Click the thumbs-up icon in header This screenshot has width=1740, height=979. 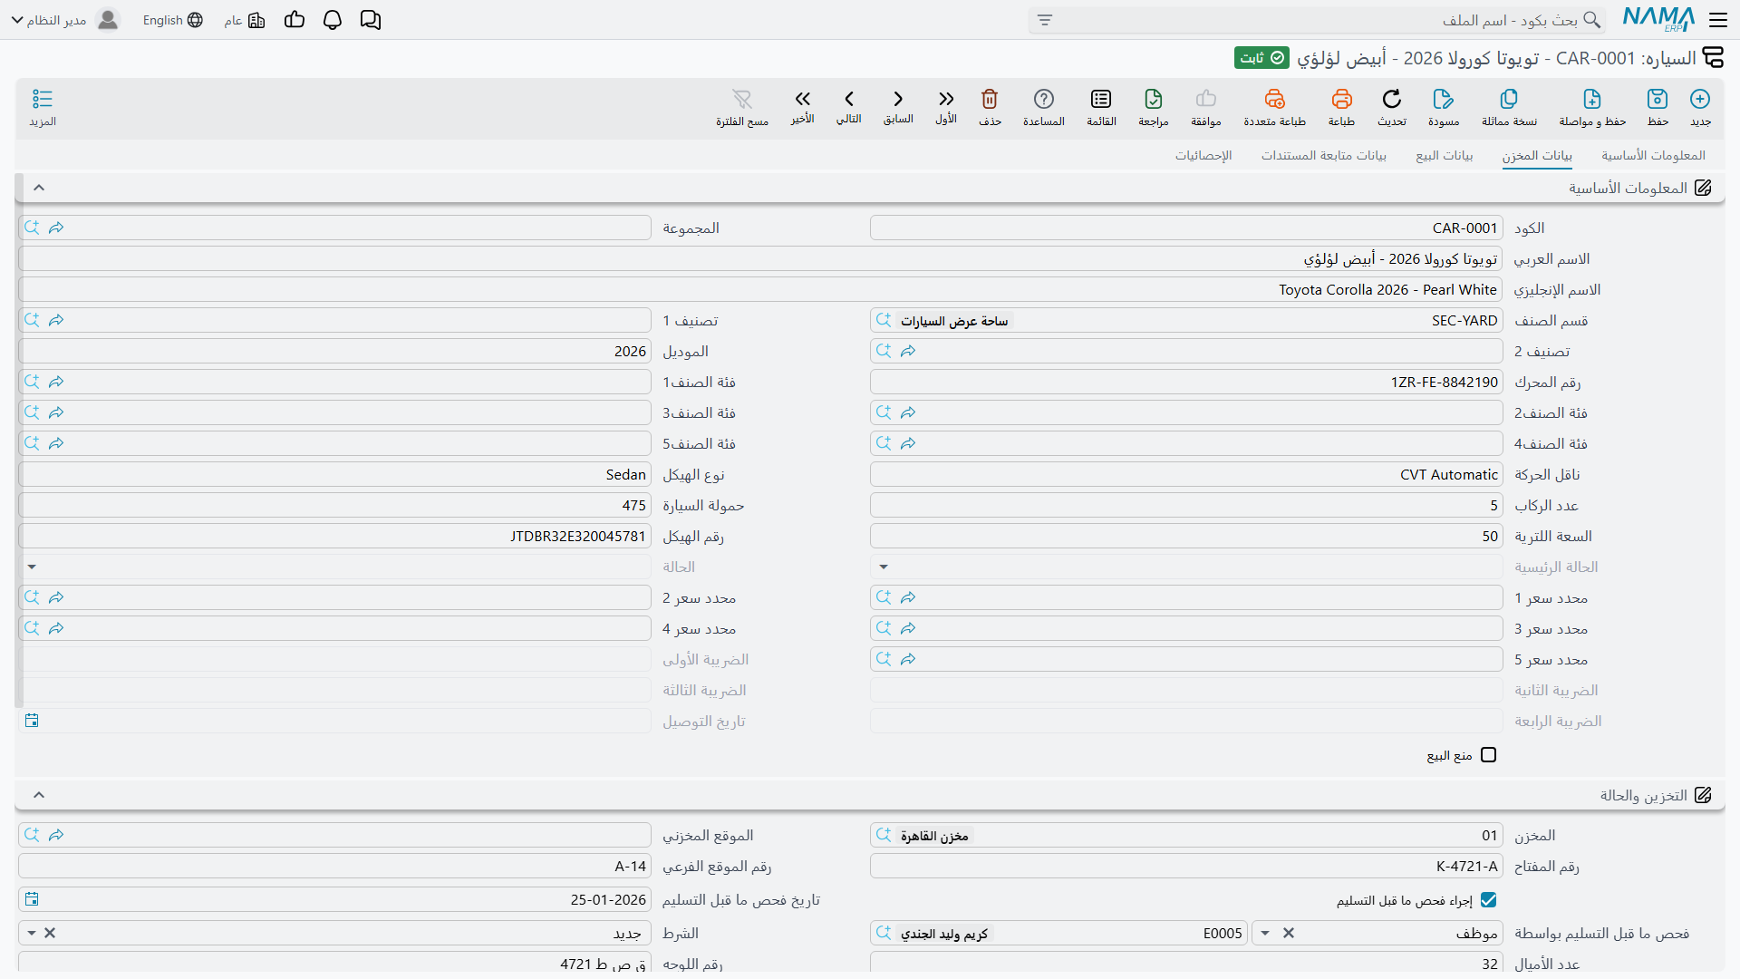click(x=295, y=20)
